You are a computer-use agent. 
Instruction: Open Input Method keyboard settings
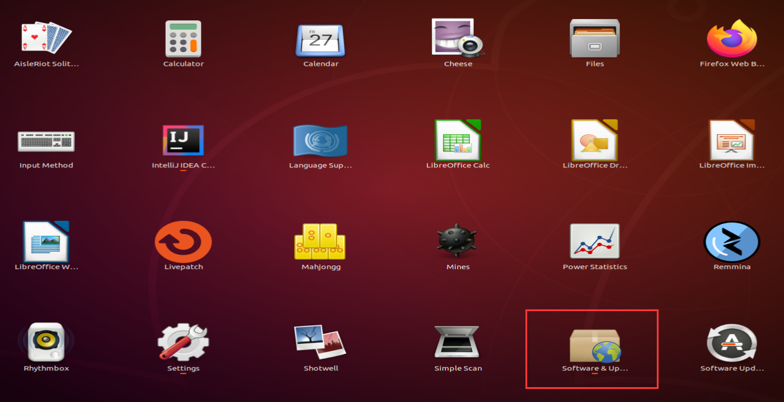tap(46, 141)
